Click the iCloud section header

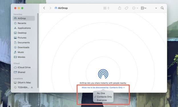(x=17, y=63)
